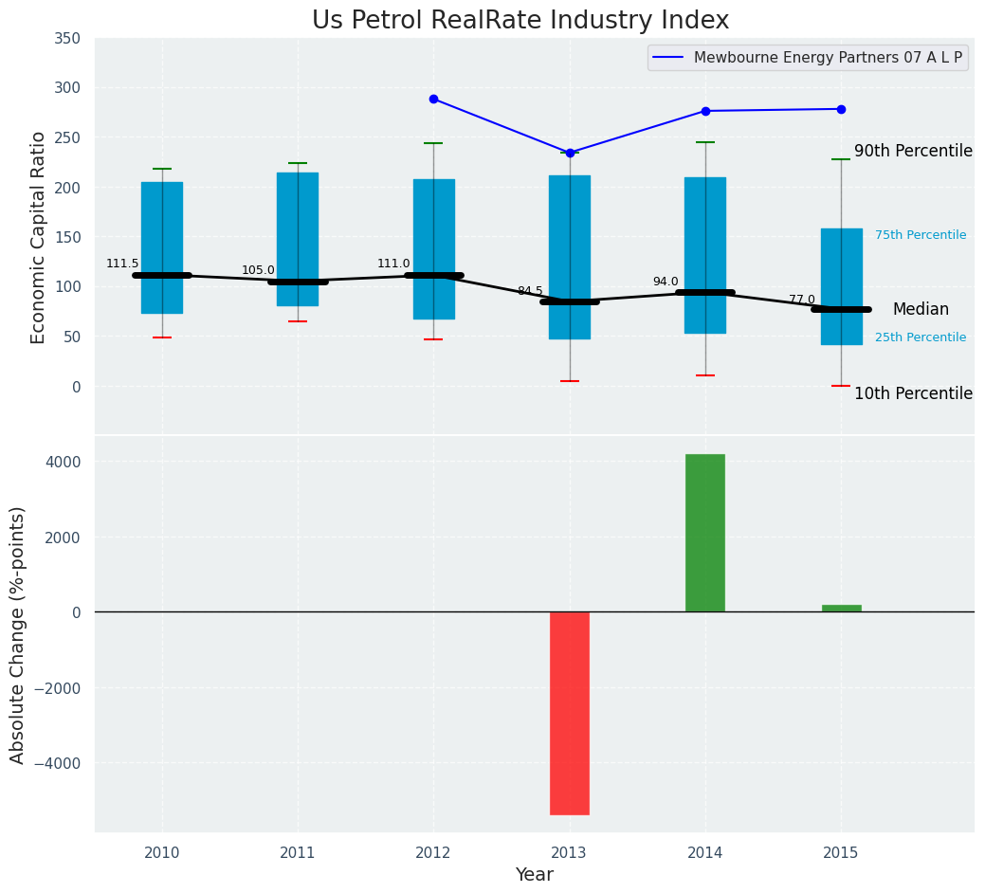
Task: Click the blue 2015 Mewbourne data point
Action: pos(841,109)
